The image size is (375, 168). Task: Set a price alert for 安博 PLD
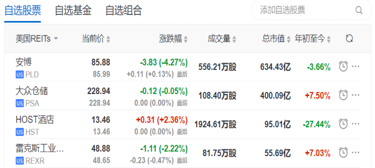343,66
